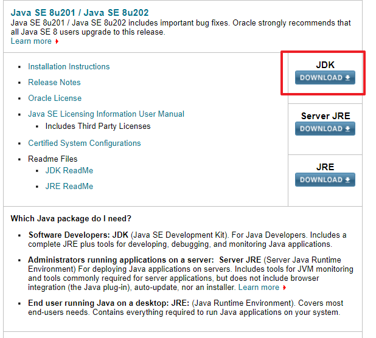Open Learn more link under the release description
Image resolution: width=376 pixels, height=338 pixels.
click(31, 41)
